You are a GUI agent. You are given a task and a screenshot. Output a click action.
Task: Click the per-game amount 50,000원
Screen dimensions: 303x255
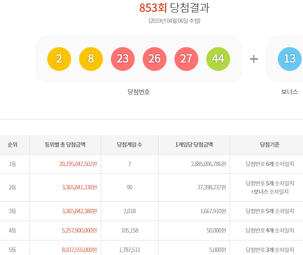pos(216,230)
